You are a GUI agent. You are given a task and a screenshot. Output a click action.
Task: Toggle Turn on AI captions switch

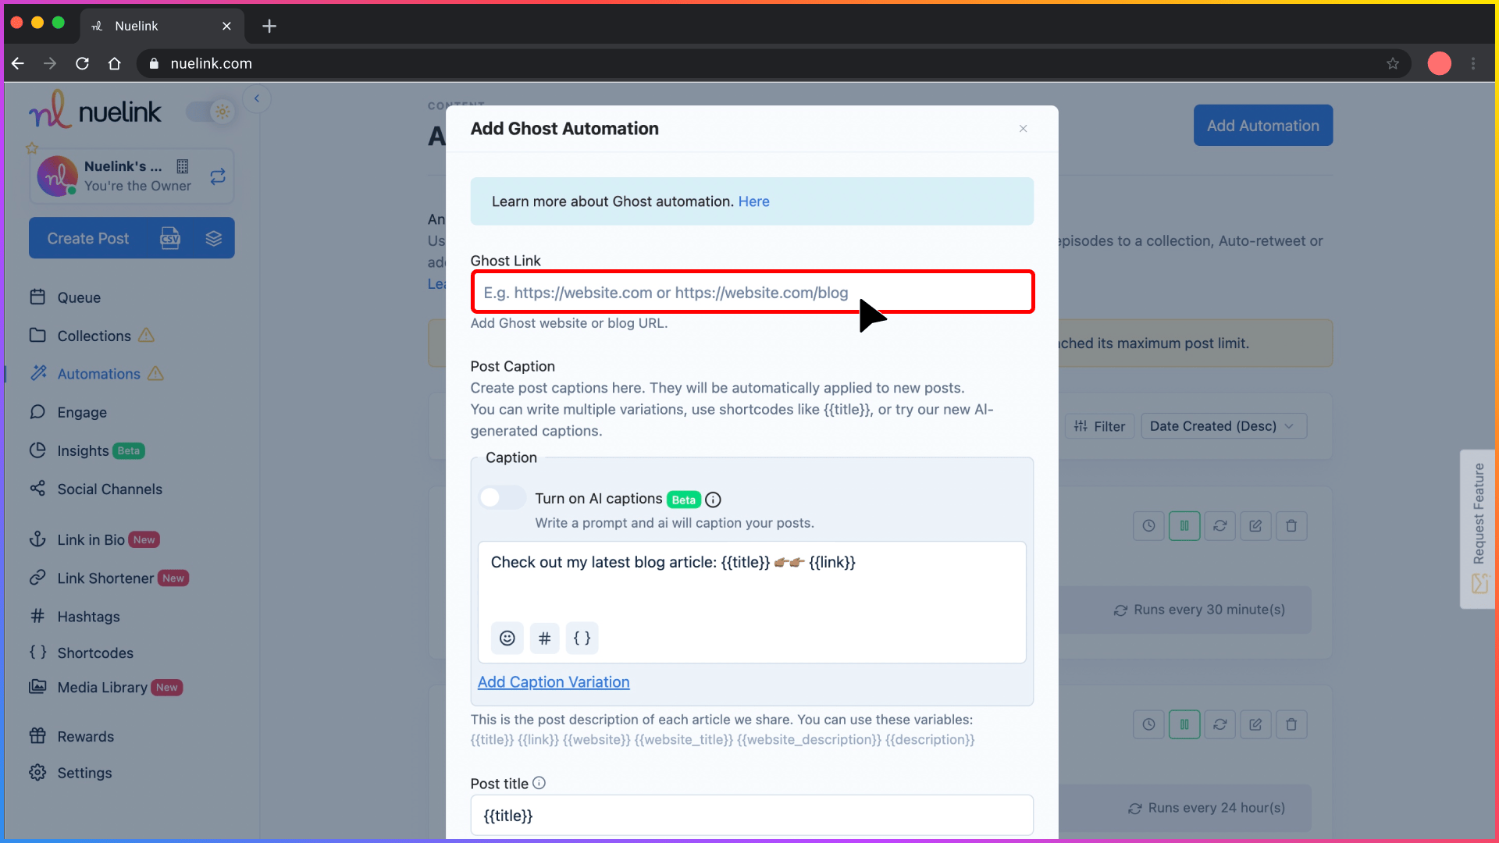(x=502, y=498)
